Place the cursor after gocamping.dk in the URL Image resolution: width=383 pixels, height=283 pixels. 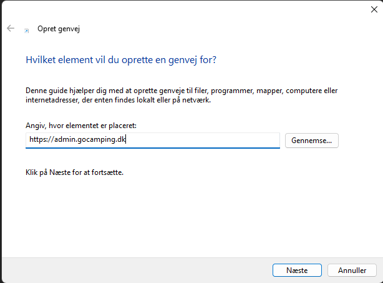coord(127,141)
